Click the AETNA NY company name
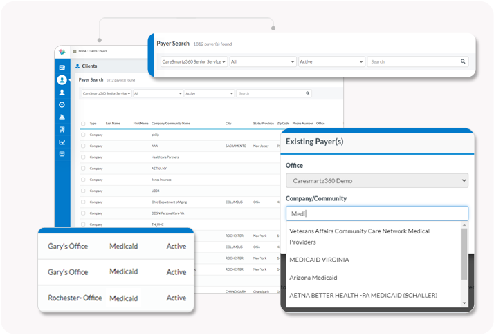The width and height of the screenshot is (494, 335). tap(159, 169)
